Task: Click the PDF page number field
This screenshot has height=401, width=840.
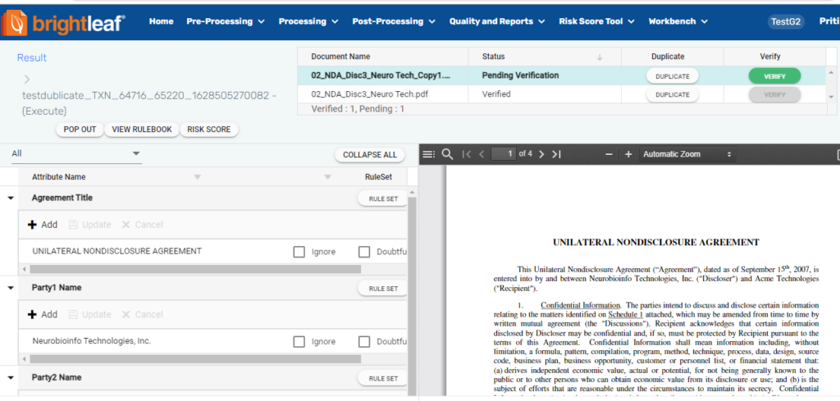Action: (x=503, y=154)
